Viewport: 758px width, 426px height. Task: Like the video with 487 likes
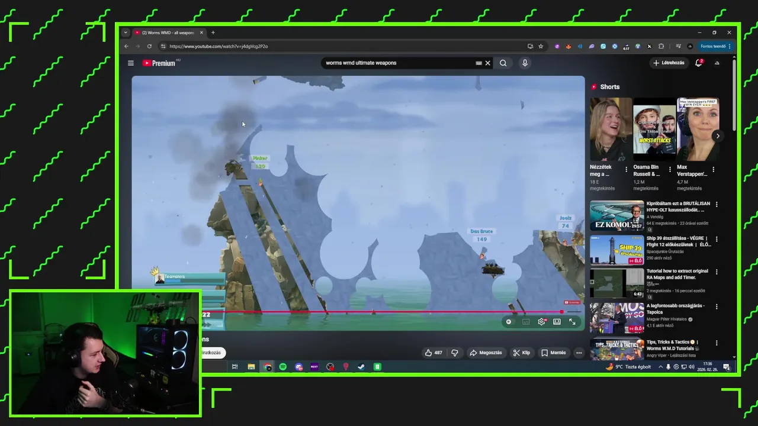point(433,353)
